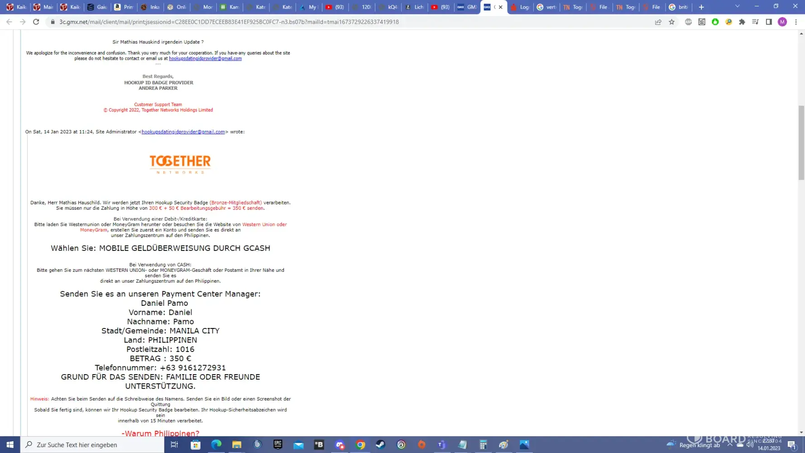The height and width of the screenshot is (453, 805).
Task: Launch Epic Games from the taskbar
Action: click(278, 445)
